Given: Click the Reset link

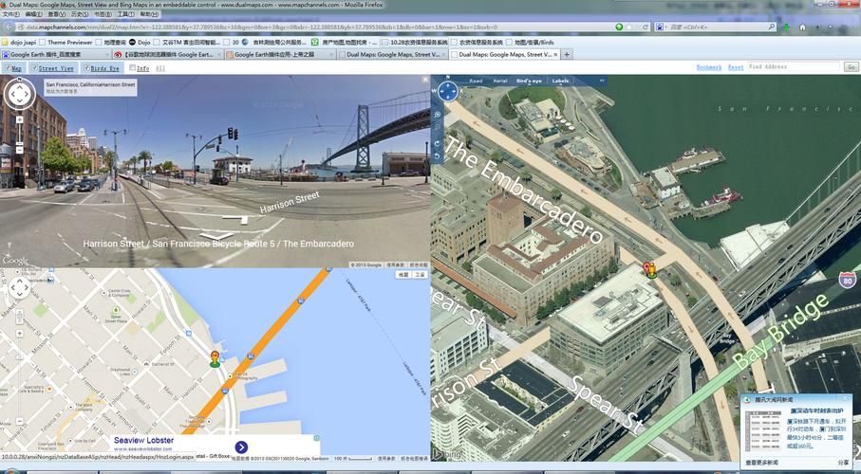Looking at the screenshot, I should coord(736,67).
